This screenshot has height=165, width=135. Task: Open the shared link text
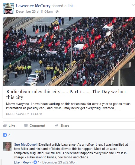coord(71,6)
